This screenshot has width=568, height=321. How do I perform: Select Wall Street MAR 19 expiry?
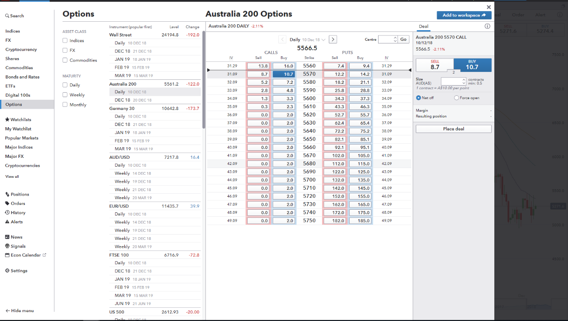pyautogui.click(x=155, y=76)
